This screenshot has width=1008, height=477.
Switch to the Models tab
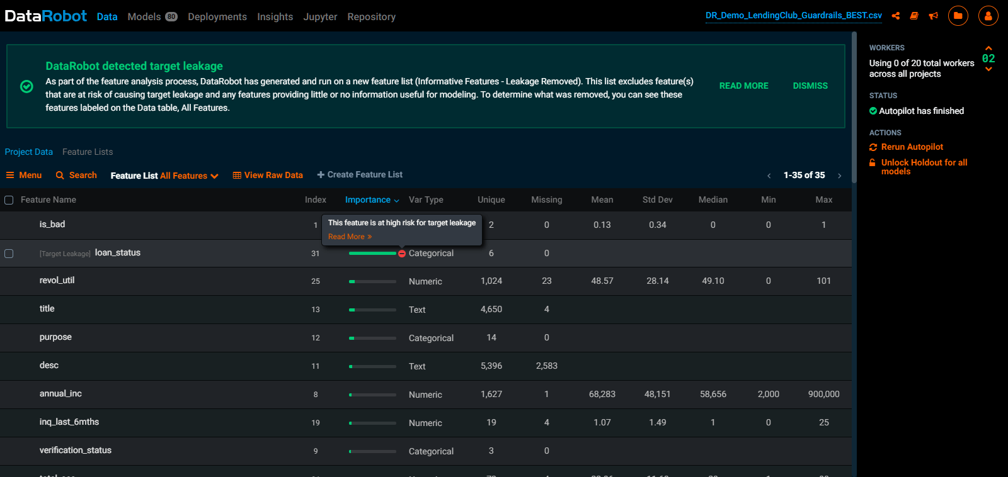pos(144,17)
